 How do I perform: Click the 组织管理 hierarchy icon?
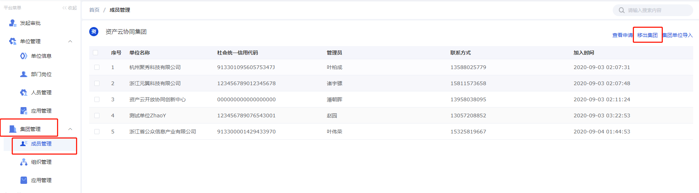(24, 162)
